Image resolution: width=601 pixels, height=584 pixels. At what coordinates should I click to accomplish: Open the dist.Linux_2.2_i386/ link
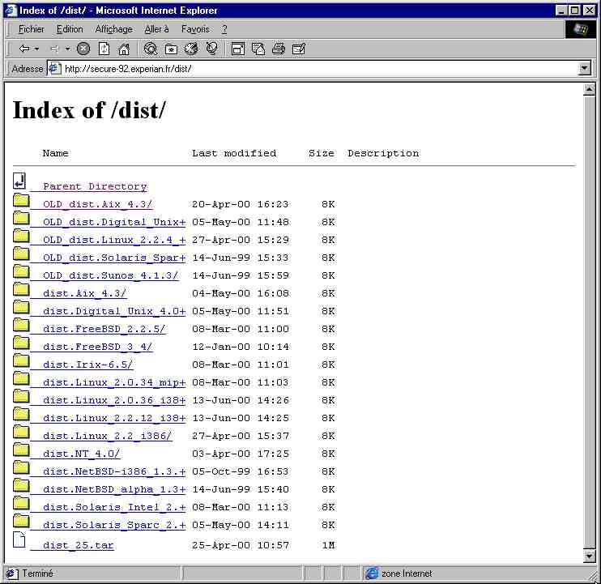coord(107,436)
